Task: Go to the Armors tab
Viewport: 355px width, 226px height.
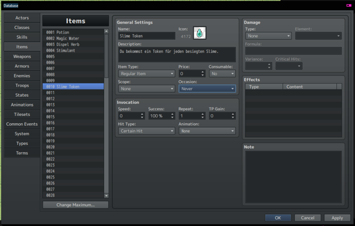Action: (x=22, y=66)
